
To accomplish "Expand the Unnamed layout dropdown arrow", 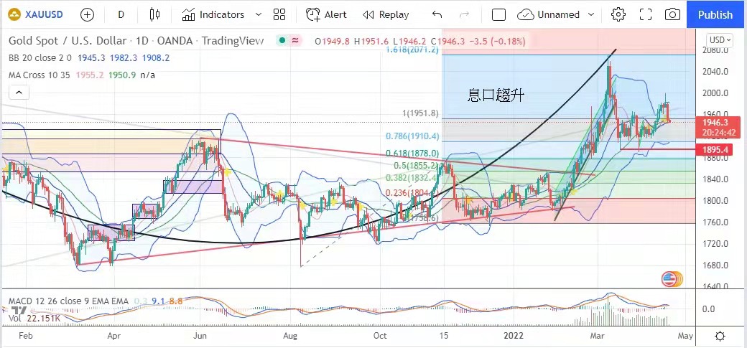I will [x=591, y=14].
